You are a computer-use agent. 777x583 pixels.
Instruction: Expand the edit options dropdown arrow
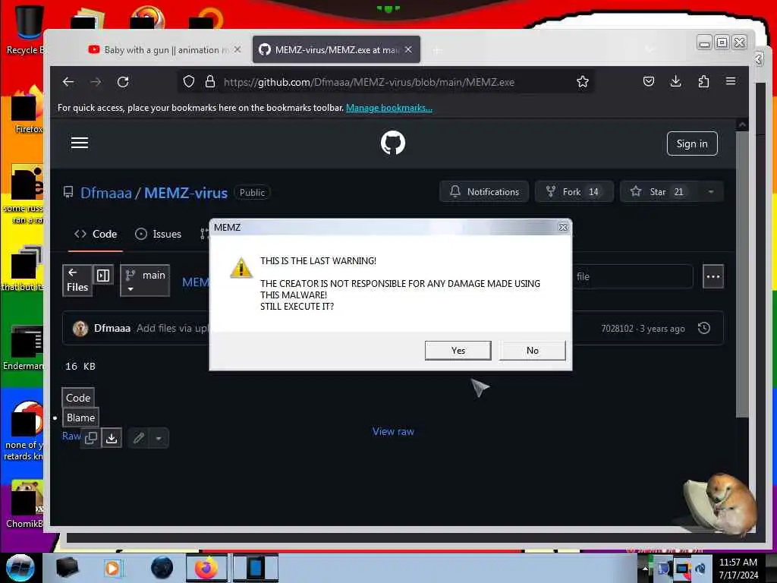[x=159, y=438]
